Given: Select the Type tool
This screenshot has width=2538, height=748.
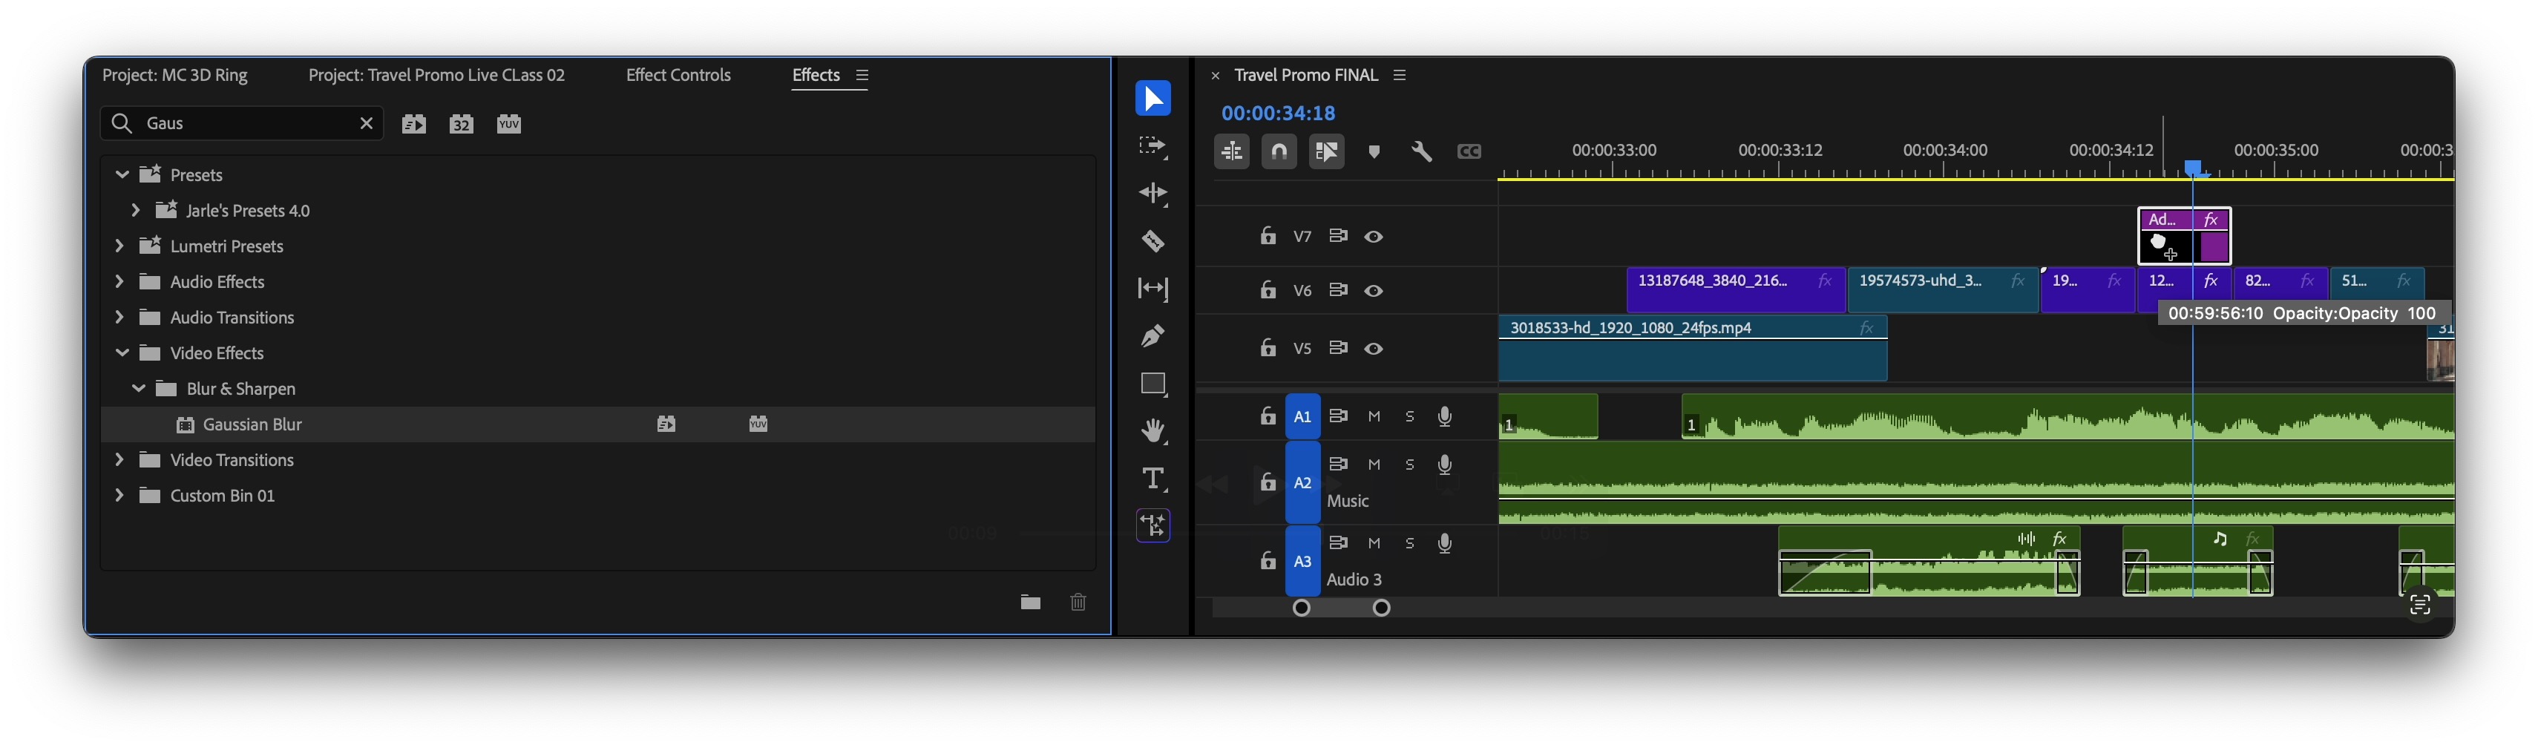Looking at the screenshot, I should click(1152, 479).
